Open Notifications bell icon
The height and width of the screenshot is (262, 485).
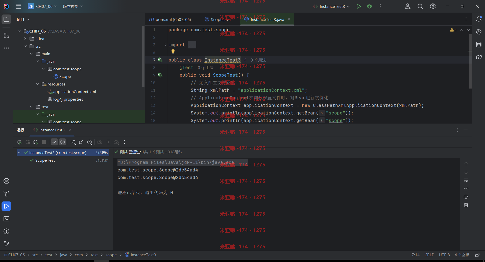[479, 19]
